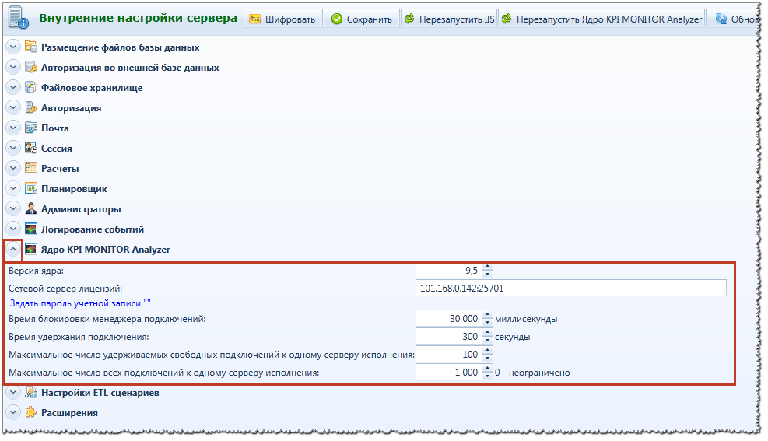Screen dimensions: 768x441
Task: Decrease Версия ядра with down arrow
Action: click(x=487, y=274)
